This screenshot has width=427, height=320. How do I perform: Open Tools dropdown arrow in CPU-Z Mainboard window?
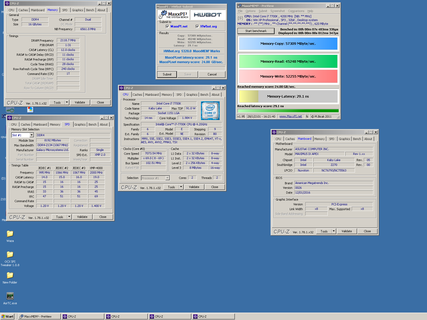point(334,231)
